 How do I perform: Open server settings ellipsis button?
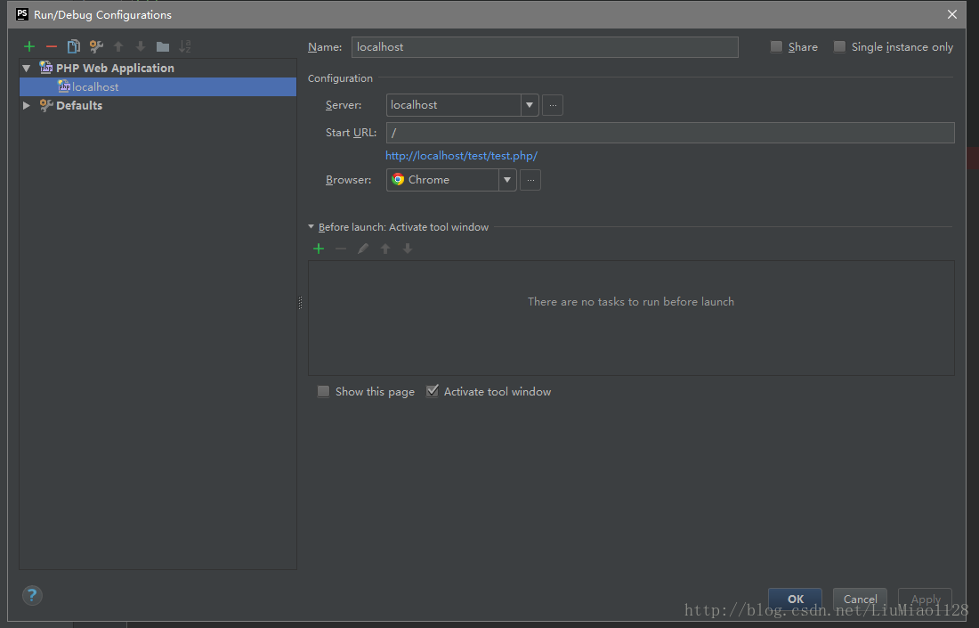point(553,105)
